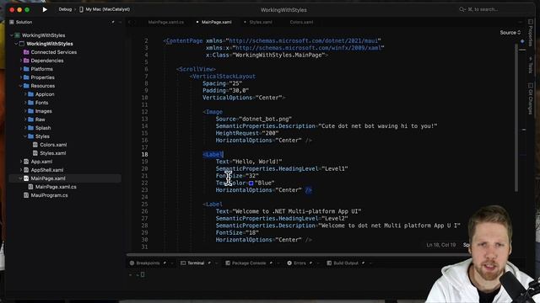540x303 pixels.
Task: Pin the Build Output panel
Action: (x=363, y=263)
